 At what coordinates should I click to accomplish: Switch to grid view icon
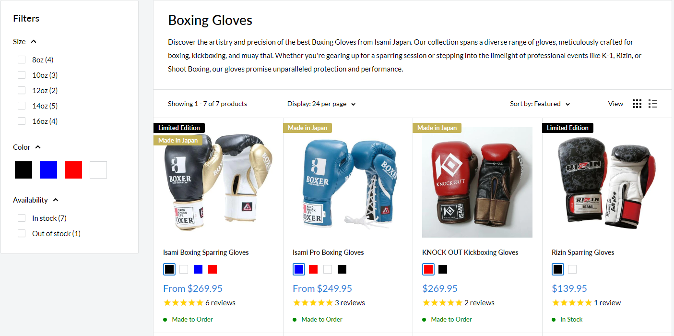pos(637,104)
